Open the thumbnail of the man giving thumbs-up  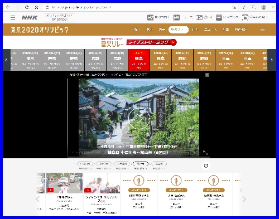(102, 183)
